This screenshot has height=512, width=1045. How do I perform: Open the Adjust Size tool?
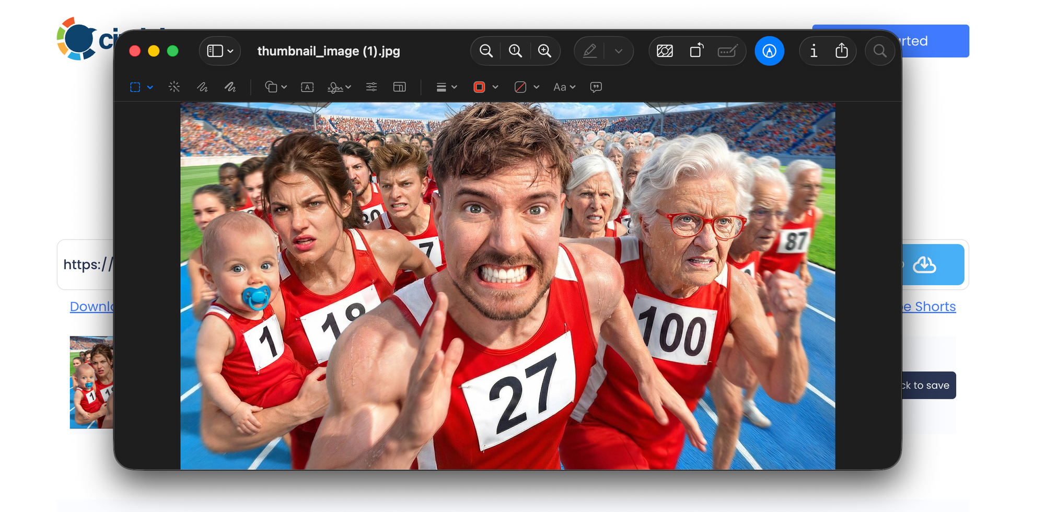(399, 87)
